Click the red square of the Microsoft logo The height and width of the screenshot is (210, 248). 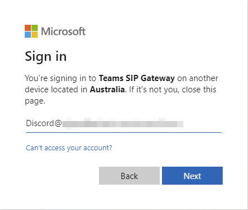tap(28, 28)
